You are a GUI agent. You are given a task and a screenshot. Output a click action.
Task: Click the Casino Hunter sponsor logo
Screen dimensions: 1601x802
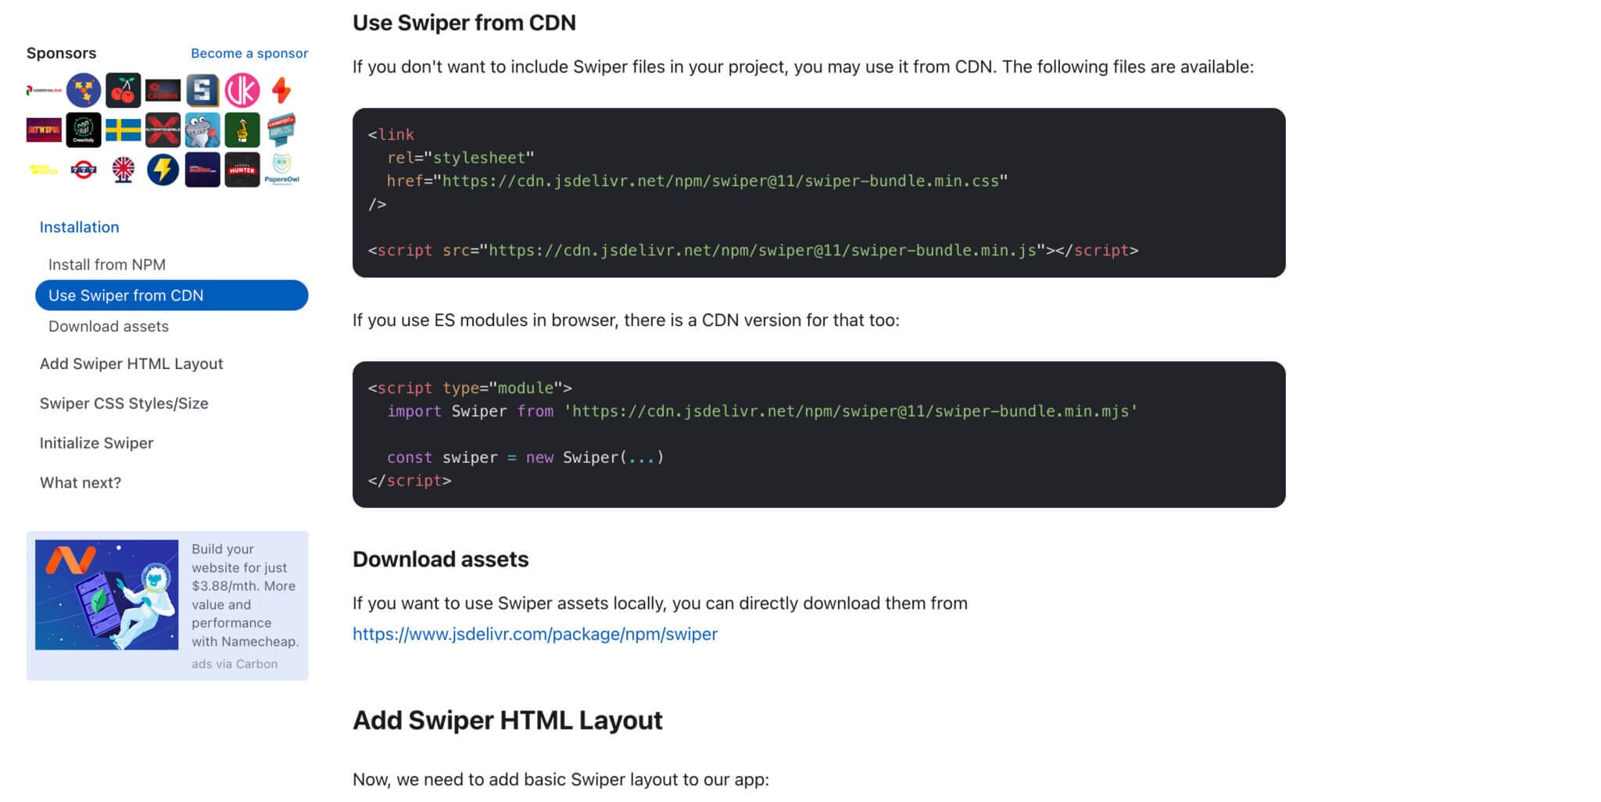point(242,171)
